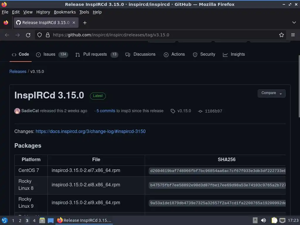The image size is (300, 225).
Task: Click the Pull requests branch icon
Action: 77,55
